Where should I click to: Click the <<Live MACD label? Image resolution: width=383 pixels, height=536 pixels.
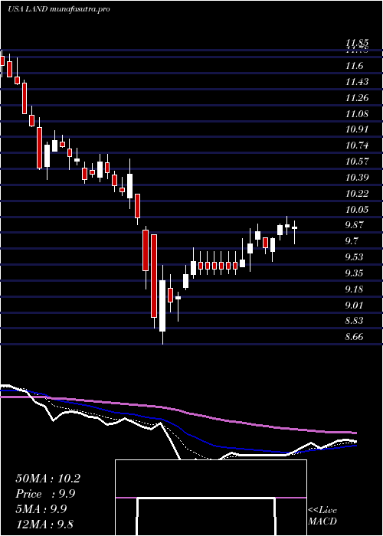click(322, 515)
